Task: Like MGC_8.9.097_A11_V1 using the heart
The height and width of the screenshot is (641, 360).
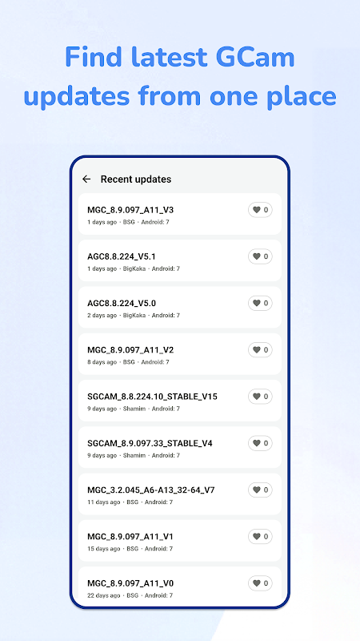Action: [261, 536]
